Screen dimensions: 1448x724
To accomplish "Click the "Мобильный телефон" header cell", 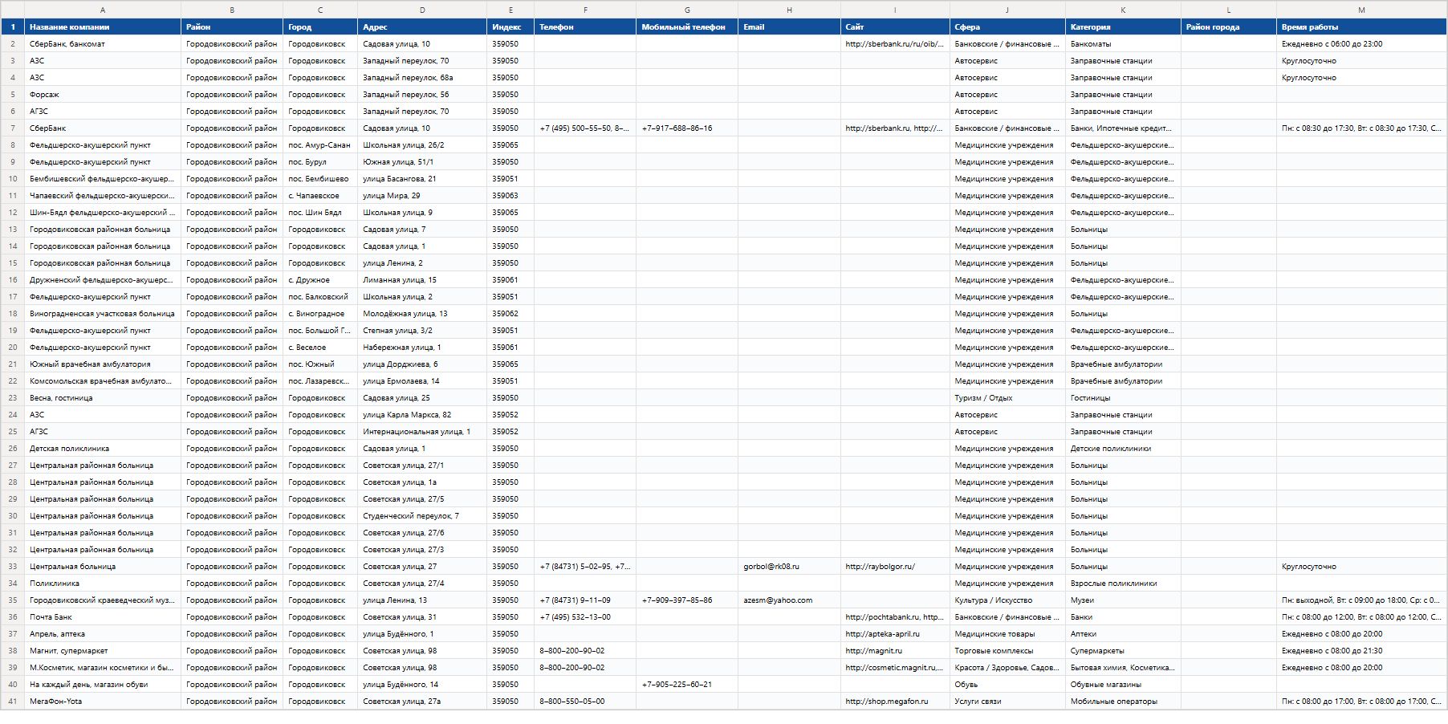I will [x=687, y=27].
